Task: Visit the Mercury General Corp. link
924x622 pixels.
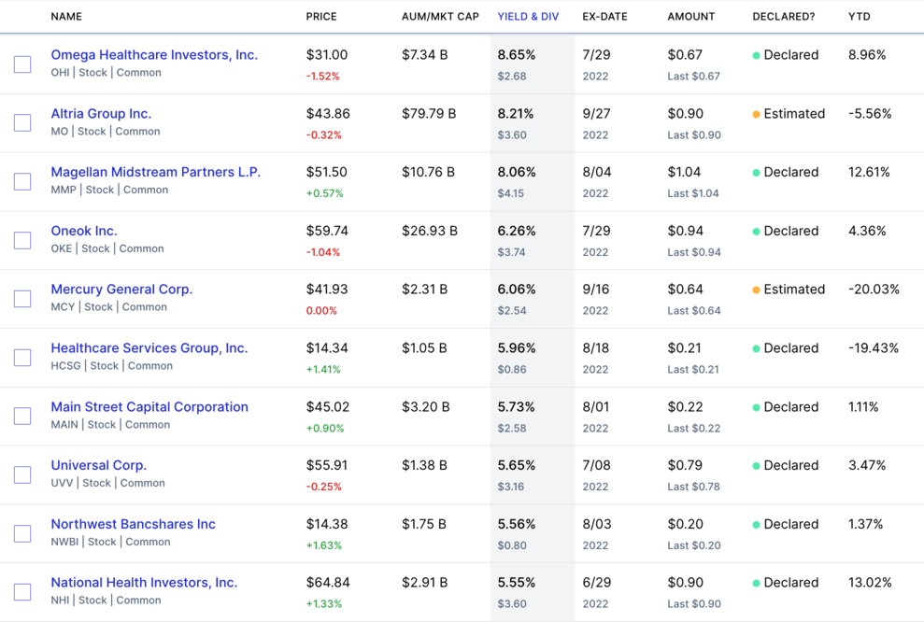Action: coord(121,290)
